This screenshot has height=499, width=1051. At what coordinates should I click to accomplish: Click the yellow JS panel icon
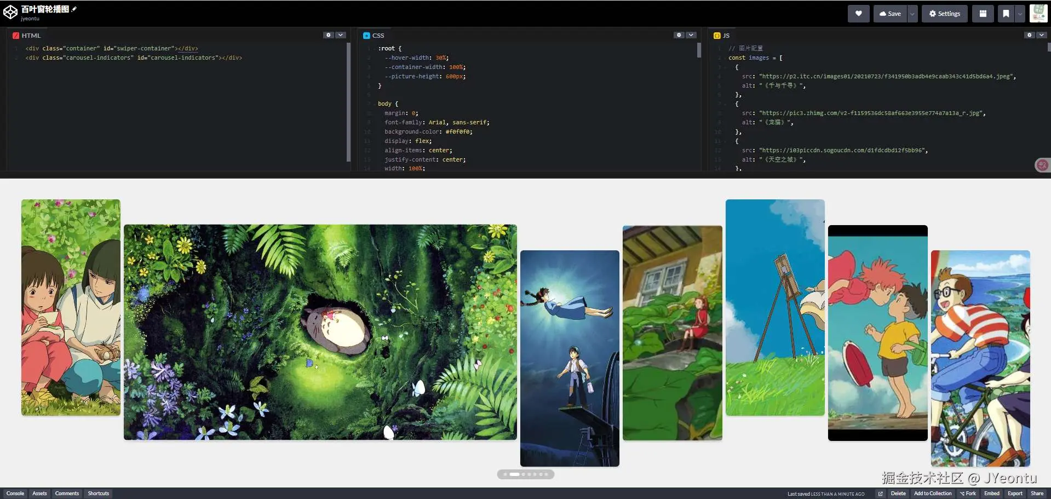pyautogui.click(x=717, y=36)
